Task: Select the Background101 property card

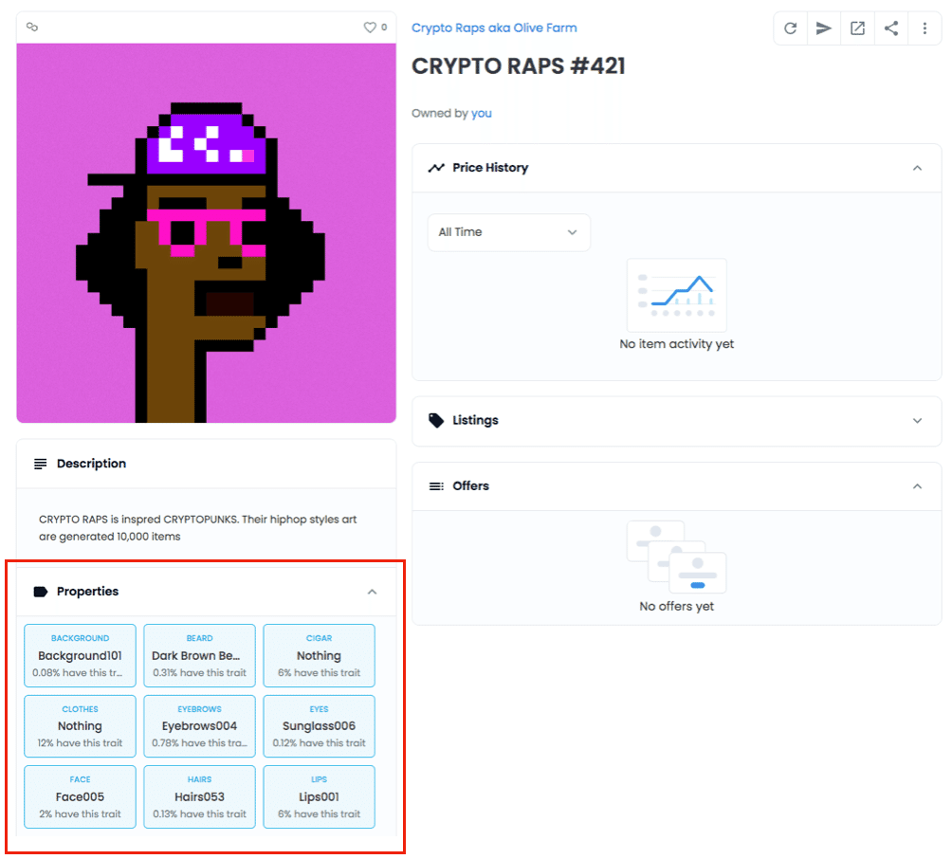Action: pos(81,656)
